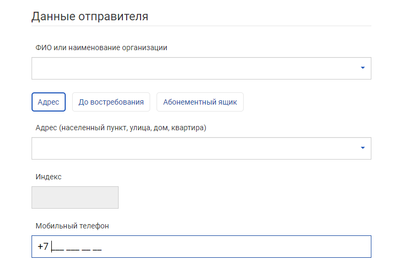Expand the address suggestions dropdown arrow

[x=362, y=148]
